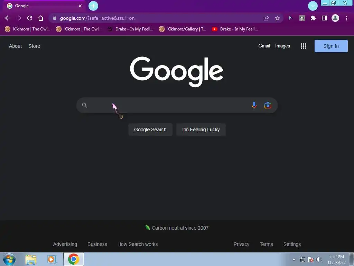Open first Kikimora | The Owl bookmark
Screen dimensions: 354x266
[x=28, y=29]
